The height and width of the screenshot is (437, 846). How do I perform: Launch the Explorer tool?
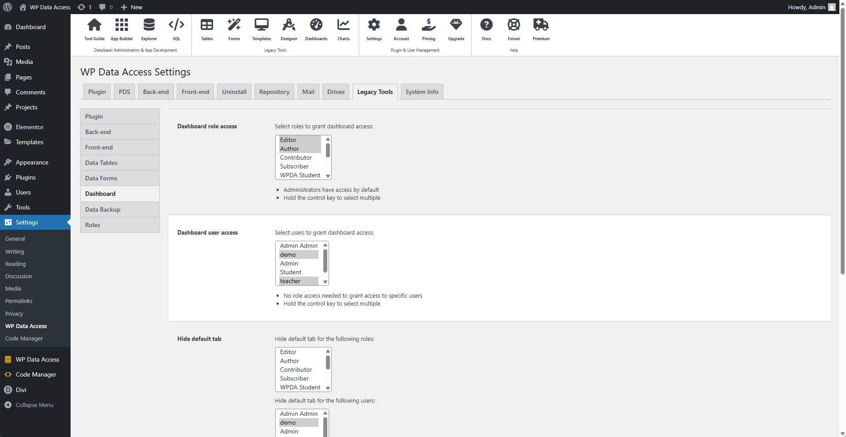click(149, 29)
